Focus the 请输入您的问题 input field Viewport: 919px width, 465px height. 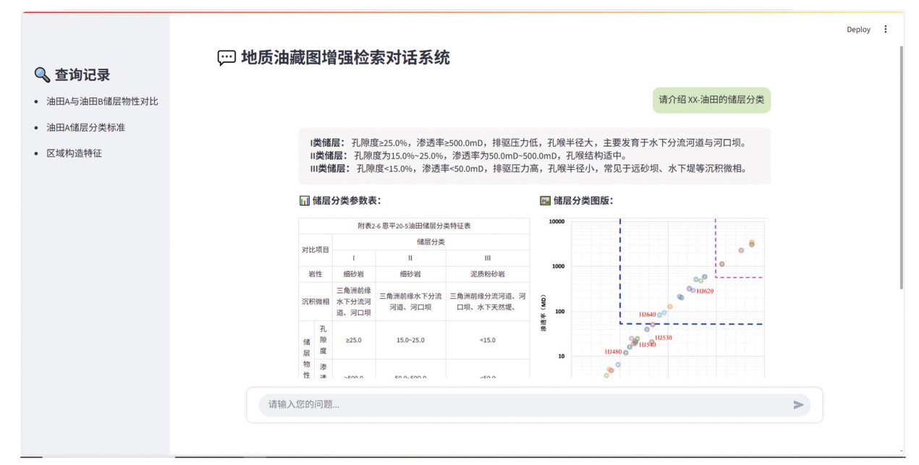(521, 405)
